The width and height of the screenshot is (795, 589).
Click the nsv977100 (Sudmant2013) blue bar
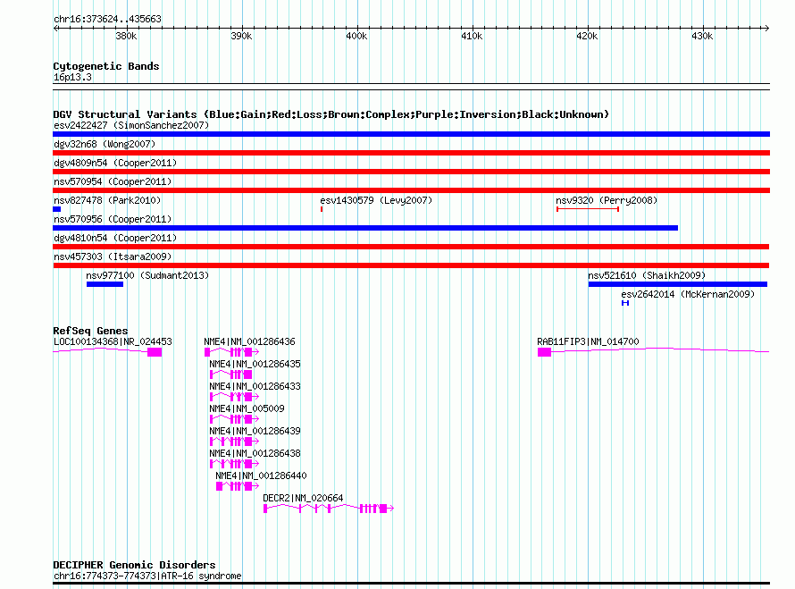(x=105, y=284)
